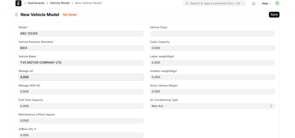
Task: Click the user avatar icon
Action: 277,3
